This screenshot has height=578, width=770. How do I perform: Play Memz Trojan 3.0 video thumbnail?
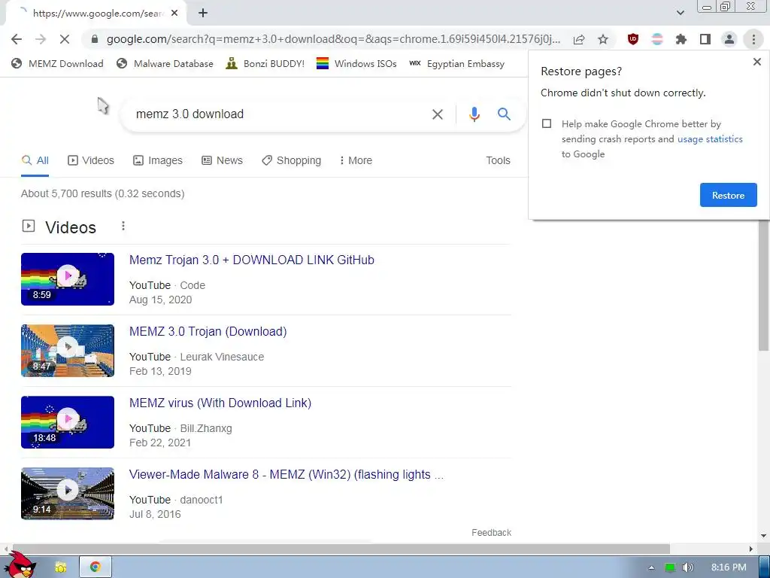point(68,279)
